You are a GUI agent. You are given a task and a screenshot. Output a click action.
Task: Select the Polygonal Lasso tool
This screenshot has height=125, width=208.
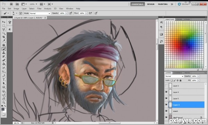(x=4, y=30)
